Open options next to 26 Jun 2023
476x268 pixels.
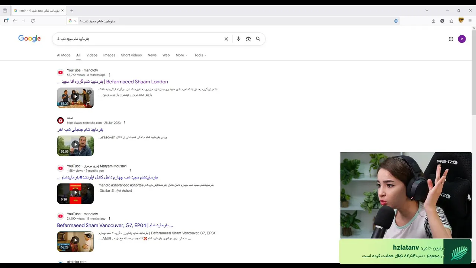(125, 123)
